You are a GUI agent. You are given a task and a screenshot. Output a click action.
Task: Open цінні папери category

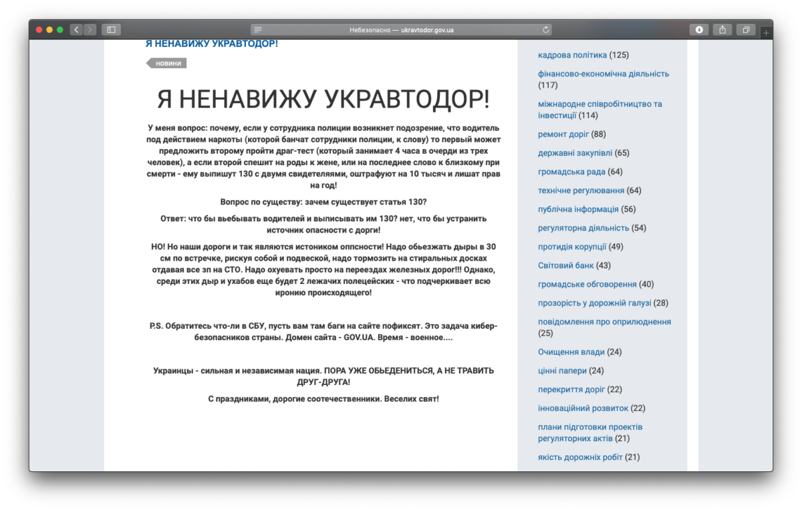pyautogui.click(x=562, y=370)
